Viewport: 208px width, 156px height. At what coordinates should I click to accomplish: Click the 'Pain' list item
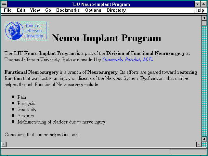(22, 97)
